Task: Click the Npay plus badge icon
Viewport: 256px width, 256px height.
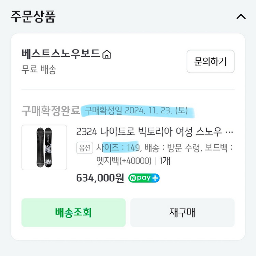Action: pos(144,178)
